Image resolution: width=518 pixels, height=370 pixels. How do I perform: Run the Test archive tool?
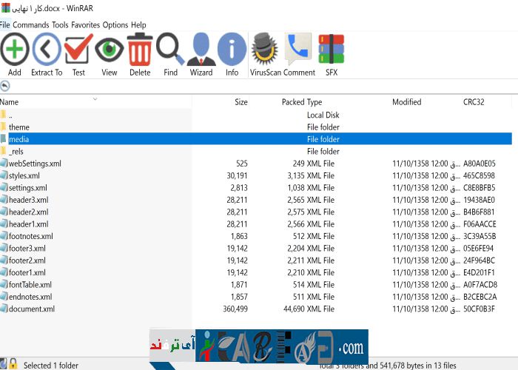click(78, 50)
